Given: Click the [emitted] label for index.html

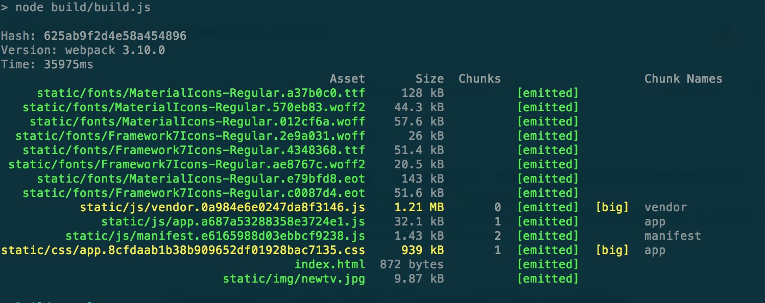Looking at the screenshot, I should click(x=548, y=264).
